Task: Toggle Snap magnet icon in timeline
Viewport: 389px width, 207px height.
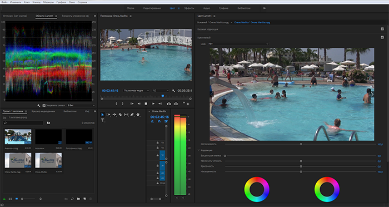Action: (159, 121)
